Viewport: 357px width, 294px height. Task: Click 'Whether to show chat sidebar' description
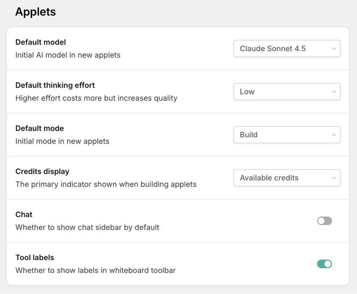click(x=87, y=227)
